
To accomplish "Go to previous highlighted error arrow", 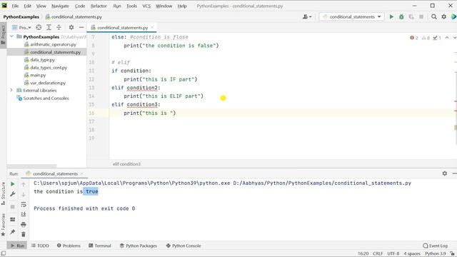I will 447,38.
